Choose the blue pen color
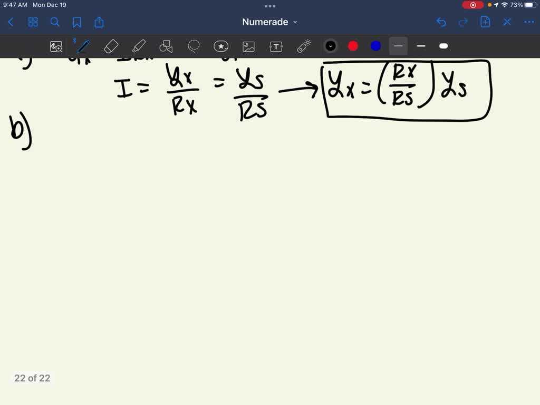Viewport: 540px width, 405px height. [375, 46]
